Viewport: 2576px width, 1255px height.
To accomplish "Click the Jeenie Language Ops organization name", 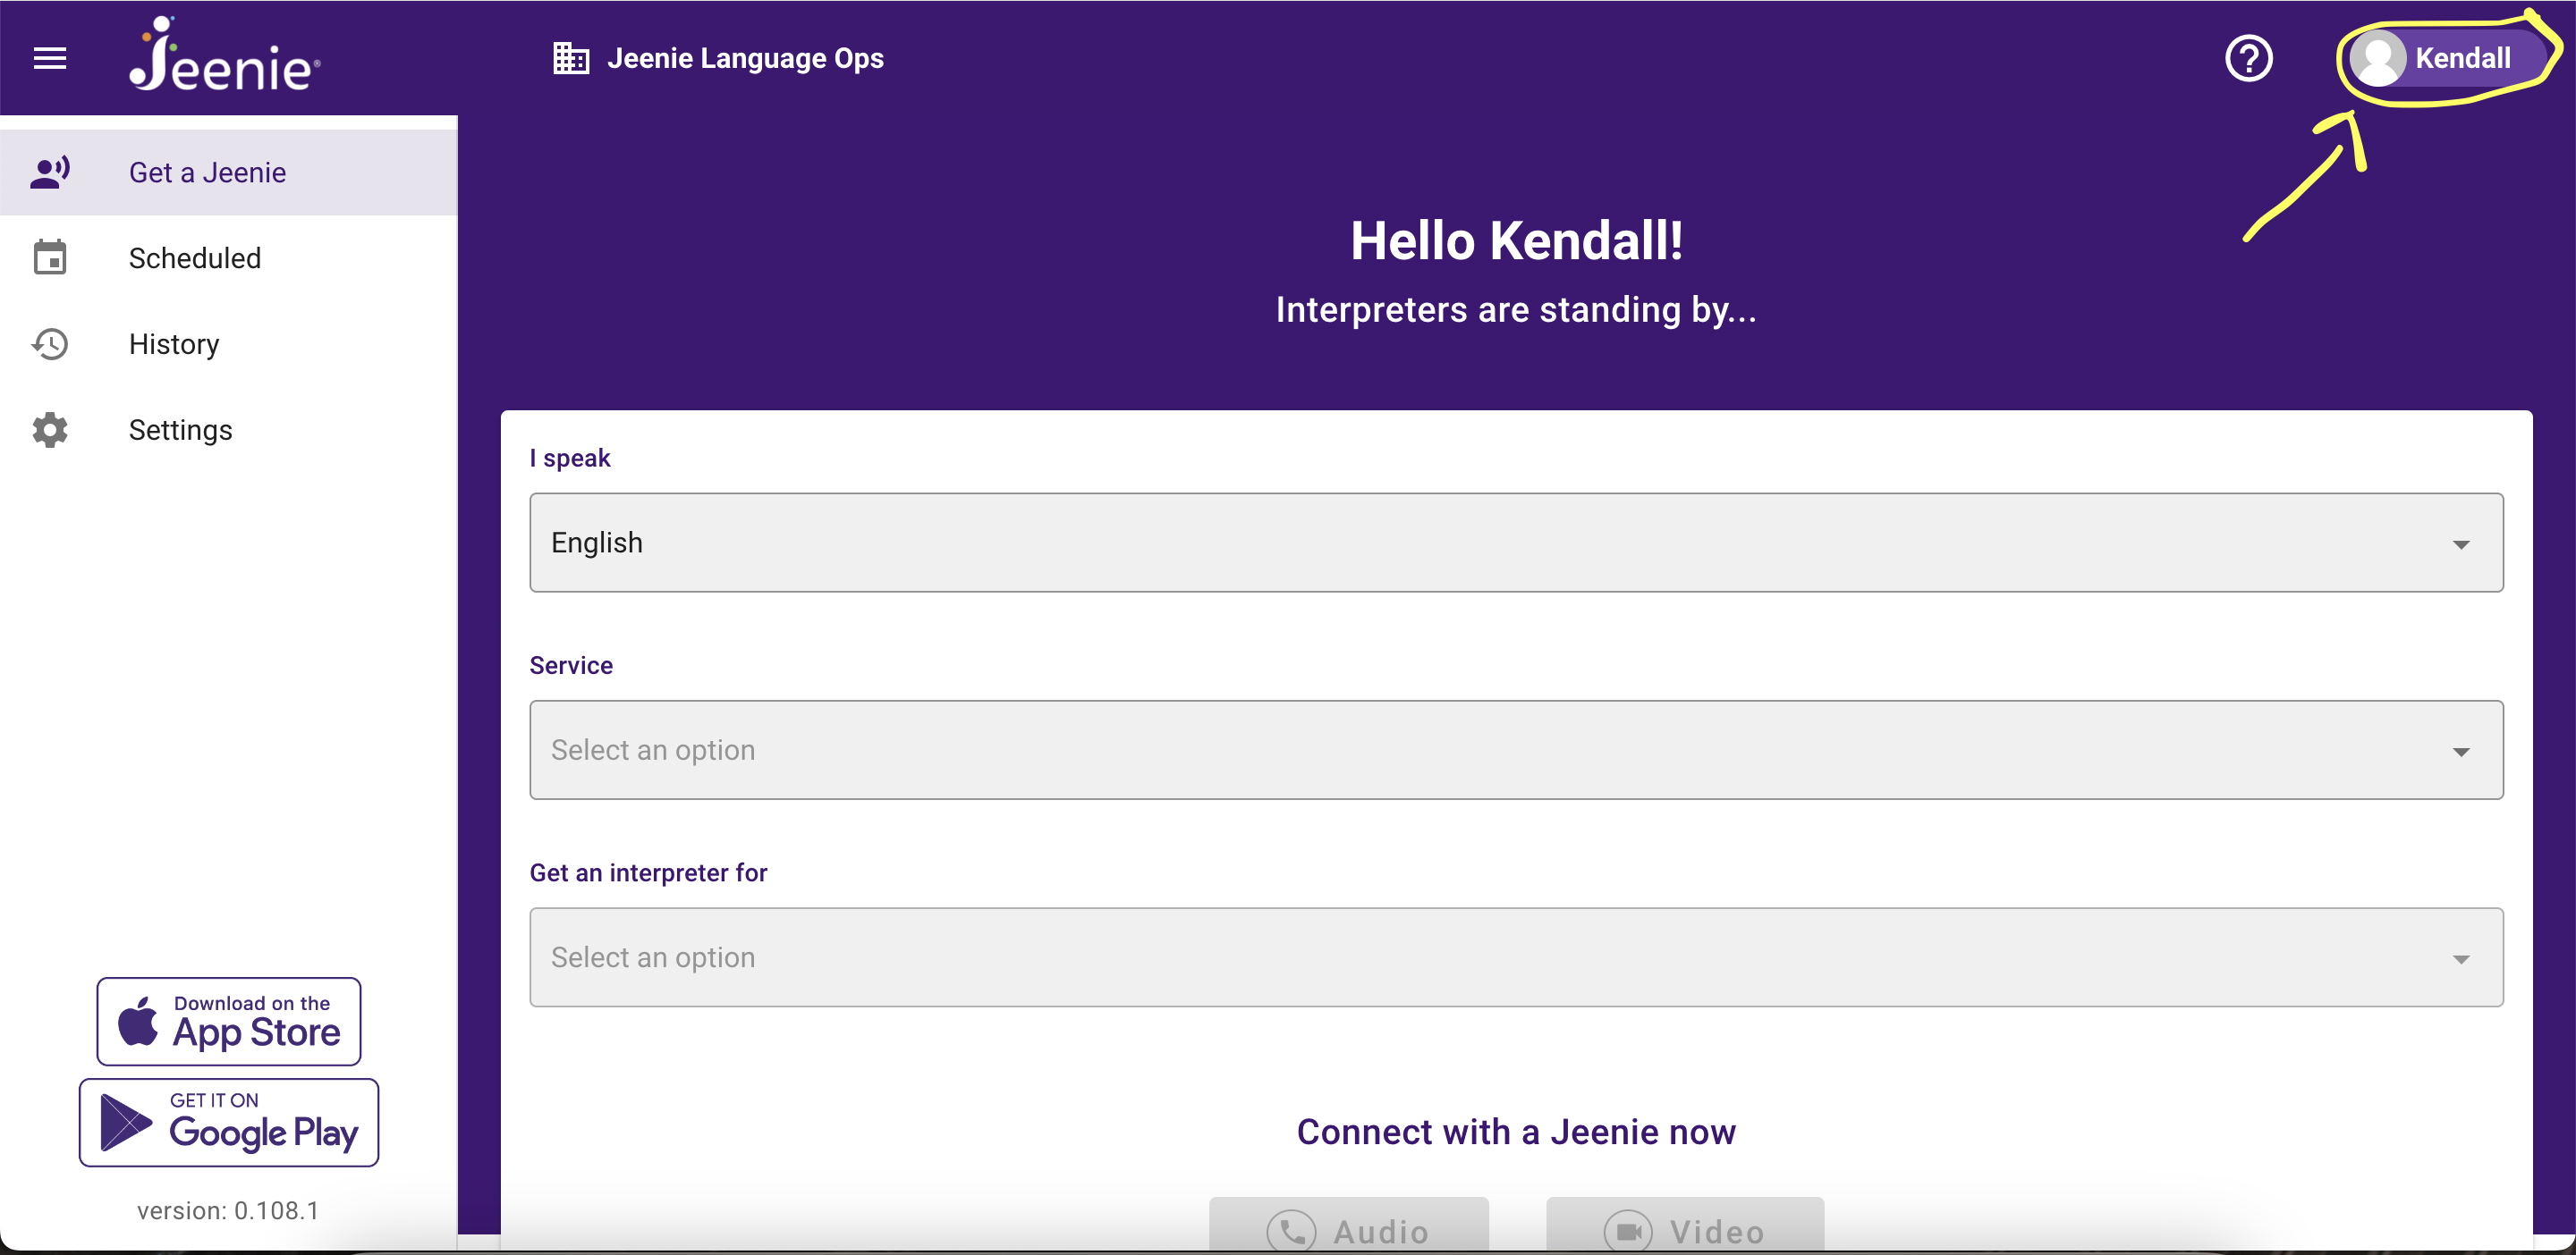I will 745,58.
